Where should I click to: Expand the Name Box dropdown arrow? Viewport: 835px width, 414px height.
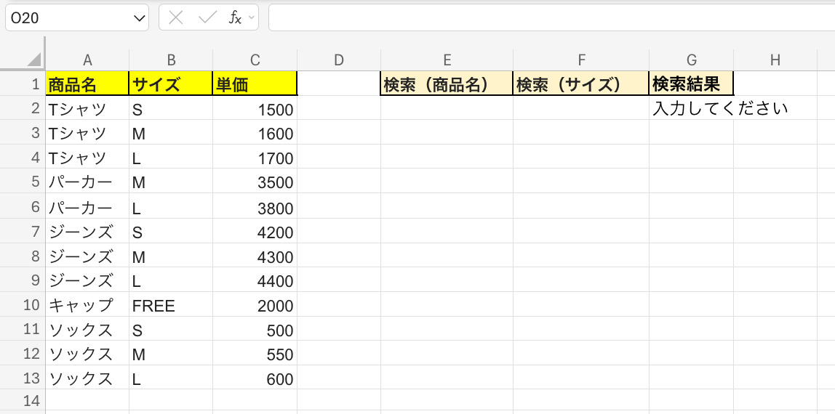[140, 18]
